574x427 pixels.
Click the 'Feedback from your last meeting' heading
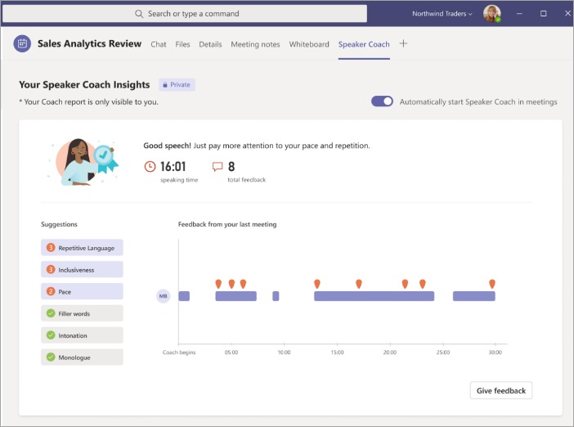[227, 224]
